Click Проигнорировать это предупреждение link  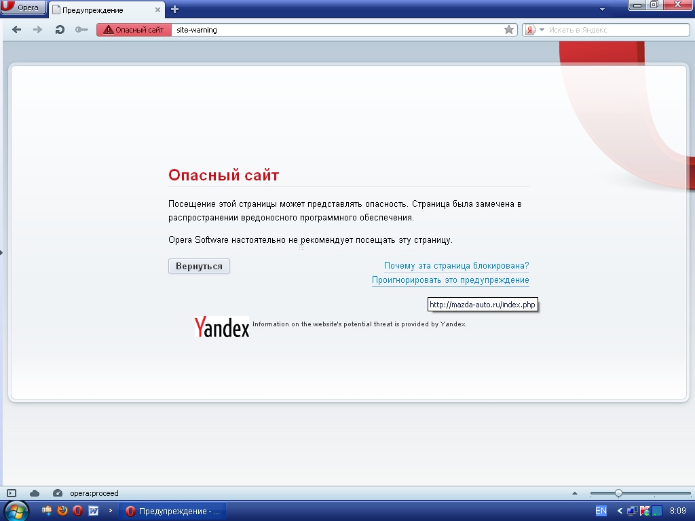[x=451, y=280]
